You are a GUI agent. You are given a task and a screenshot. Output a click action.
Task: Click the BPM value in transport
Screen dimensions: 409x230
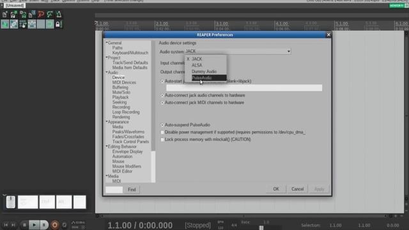click(x=220, y=227)
